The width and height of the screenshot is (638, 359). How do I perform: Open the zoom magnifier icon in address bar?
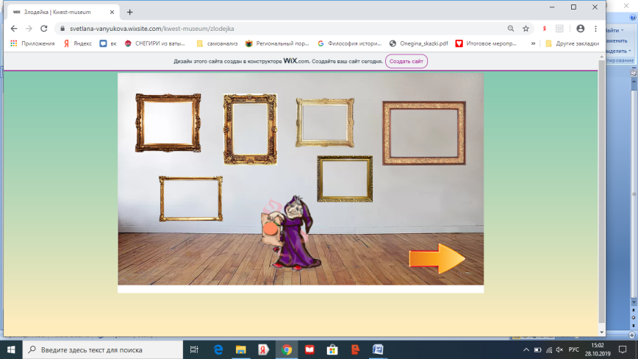click(511, 29)
